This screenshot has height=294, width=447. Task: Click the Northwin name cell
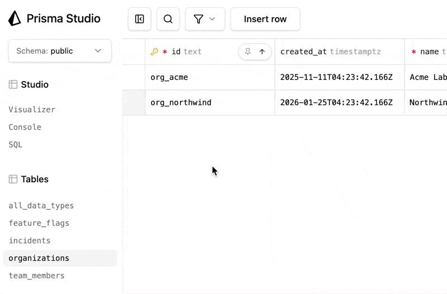(426, 103)
